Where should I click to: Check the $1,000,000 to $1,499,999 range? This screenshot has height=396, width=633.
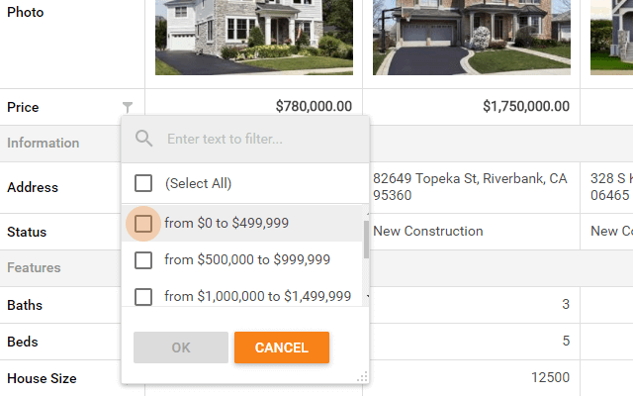pos(143,296)
